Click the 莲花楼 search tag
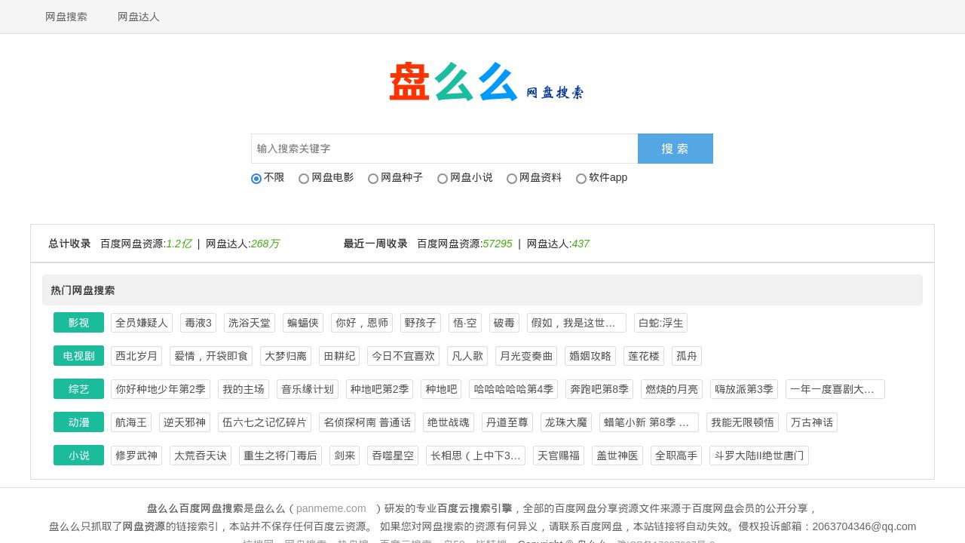Screen dimensions: 965x543 (x=644, y=356)
